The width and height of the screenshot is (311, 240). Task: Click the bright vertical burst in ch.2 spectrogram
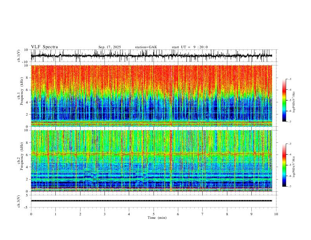coord(171,160)
